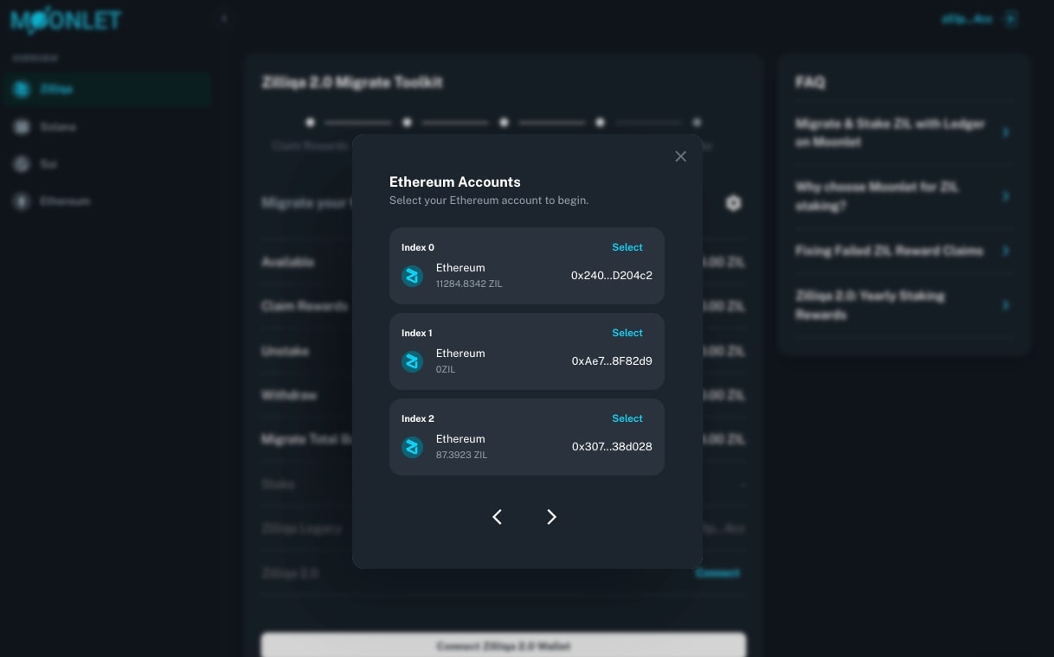Collapse the left sidebar with the arrow

[x=223, y=18]
